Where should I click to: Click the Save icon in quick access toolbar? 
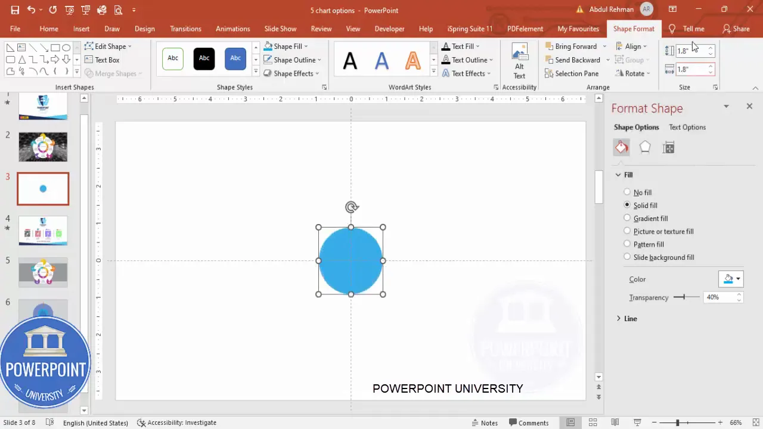click(x=15, y=10)
